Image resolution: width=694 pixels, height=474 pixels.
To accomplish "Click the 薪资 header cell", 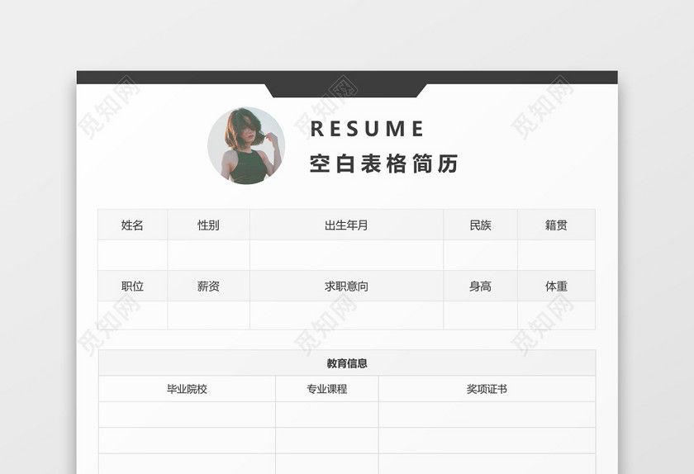I will (x=208, y=286).
